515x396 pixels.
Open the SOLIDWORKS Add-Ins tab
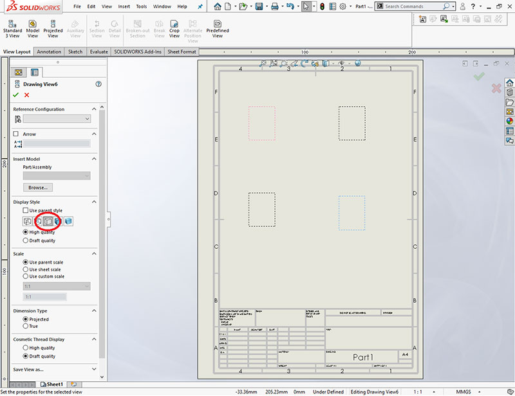click(138, 51)
